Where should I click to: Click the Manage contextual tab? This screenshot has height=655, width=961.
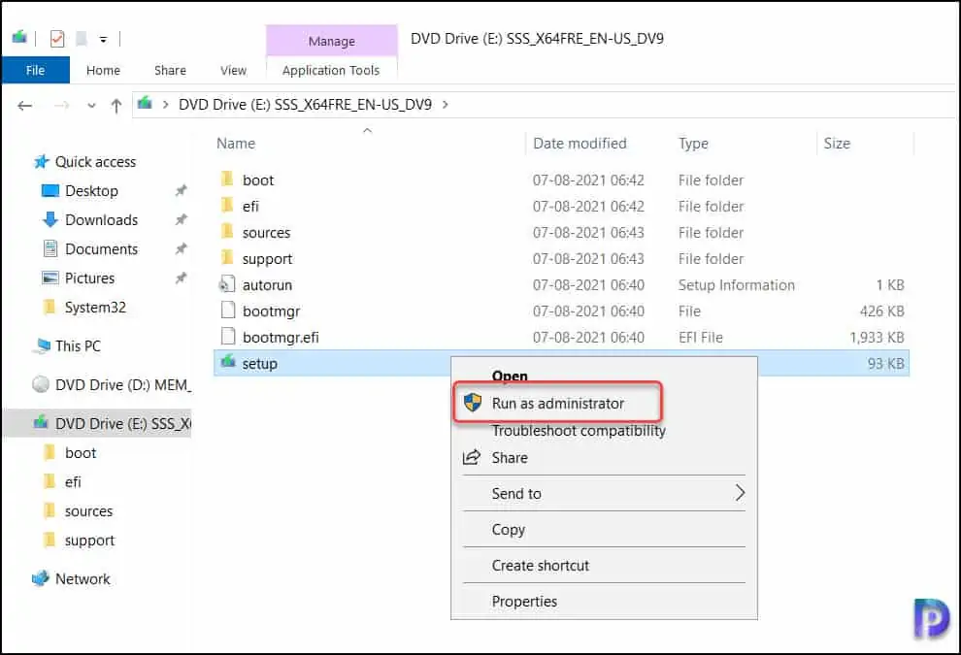click(x=332, y=41)
